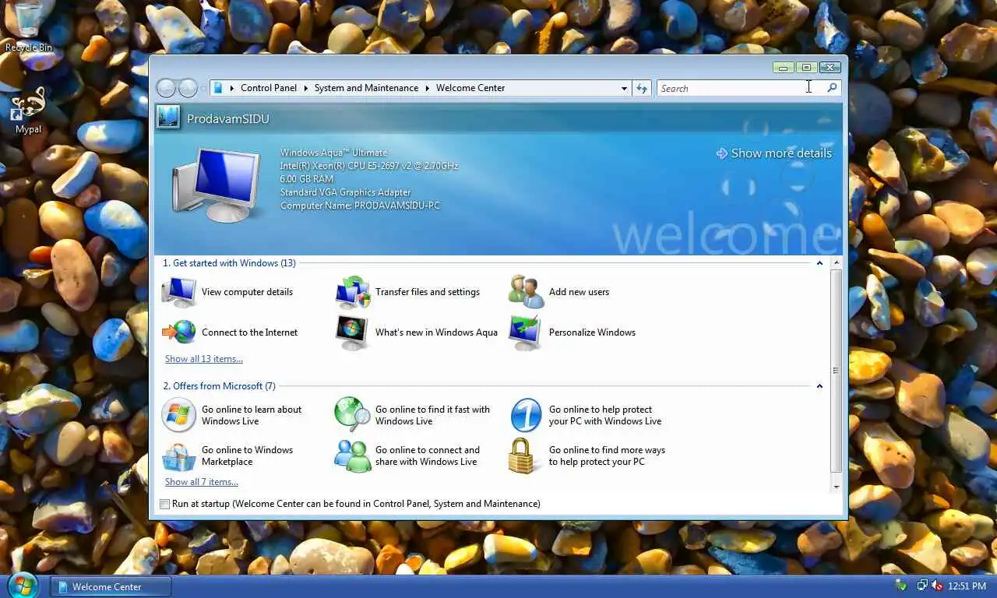Click the search magnifier icon
Screen dimensions: 997x598
tap(832, 88)
